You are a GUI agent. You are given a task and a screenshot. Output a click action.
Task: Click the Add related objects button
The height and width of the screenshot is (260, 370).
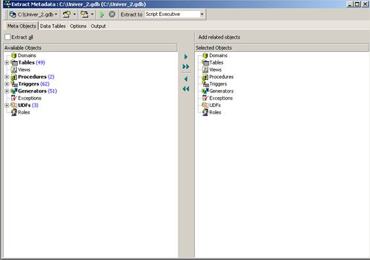pyautogui.click(x=219, y=37)
